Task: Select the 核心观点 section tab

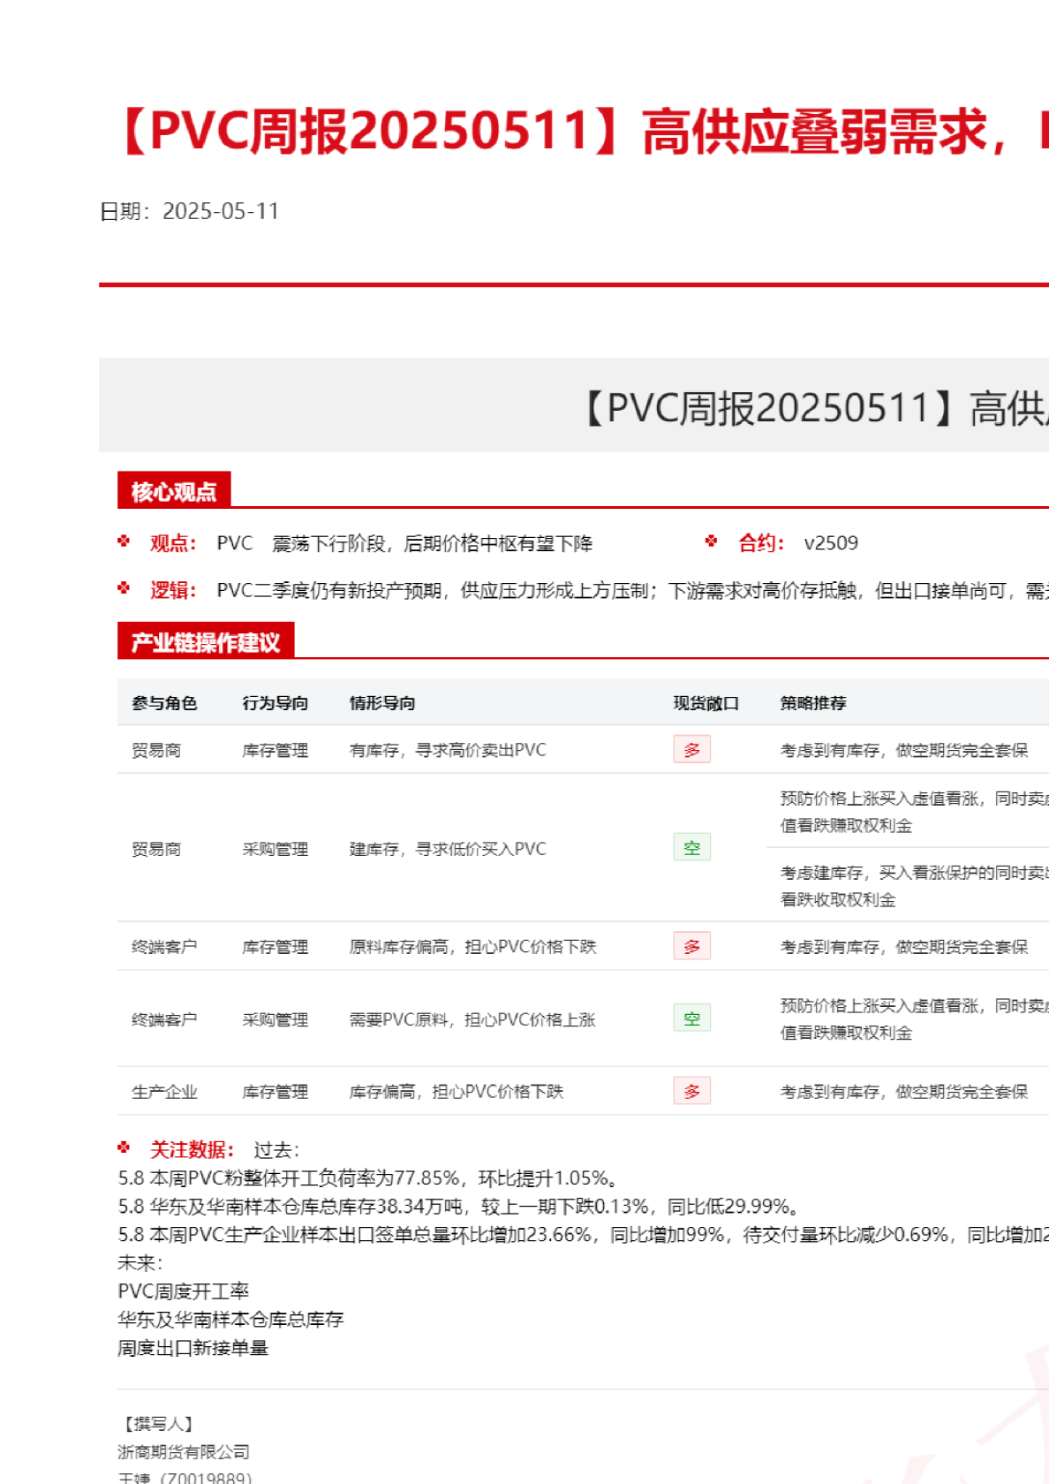Action: coord(174,491)
